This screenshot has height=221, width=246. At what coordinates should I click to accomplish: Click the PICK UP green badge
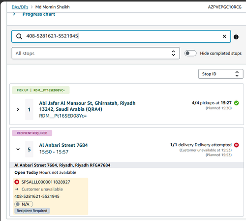pos(41,90)
